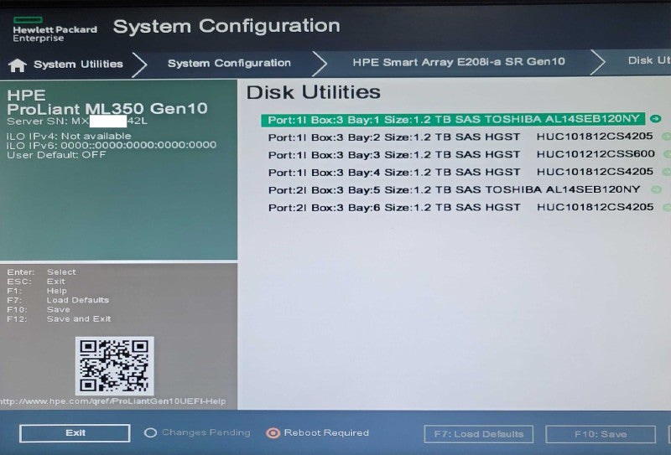Click the arrow icon on Bay:6 row
The width and height of the screenshot is (671, 455).
[x=666, y=208]
